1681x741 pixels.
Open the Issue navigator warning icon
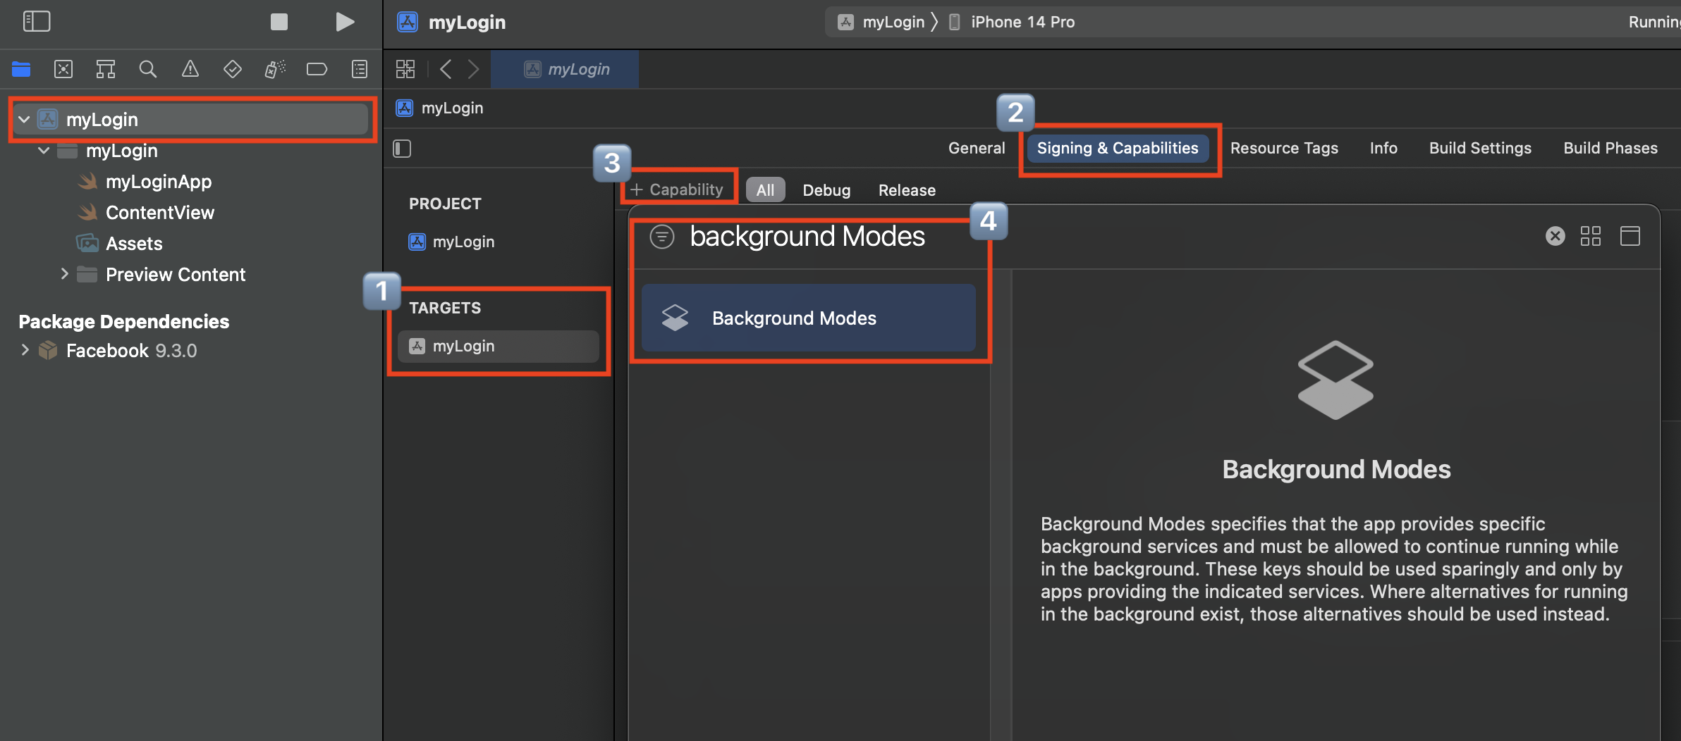point(190,69)
